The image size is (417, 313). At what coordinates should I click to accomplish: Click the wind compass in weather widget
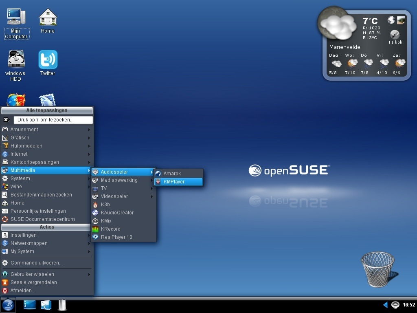(395, 35)
